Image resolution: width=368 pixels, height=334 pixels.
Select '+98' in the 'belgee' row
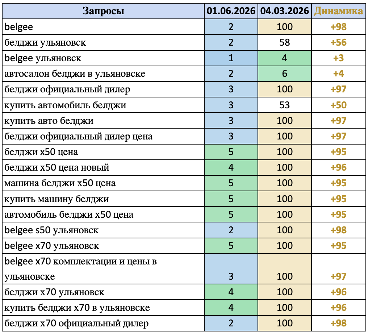click(338, 27)
